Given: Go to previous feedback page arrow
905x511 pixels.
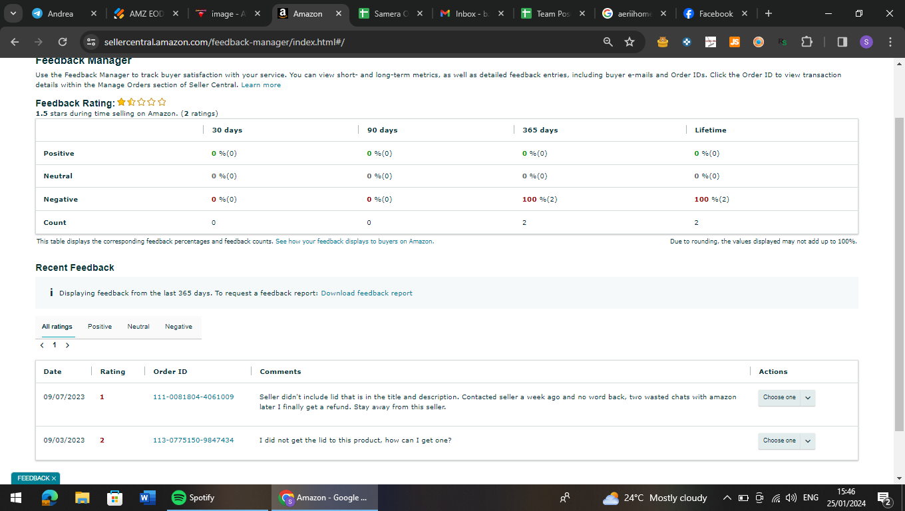Looking at the screenshot, I should (x=42, y=345).
